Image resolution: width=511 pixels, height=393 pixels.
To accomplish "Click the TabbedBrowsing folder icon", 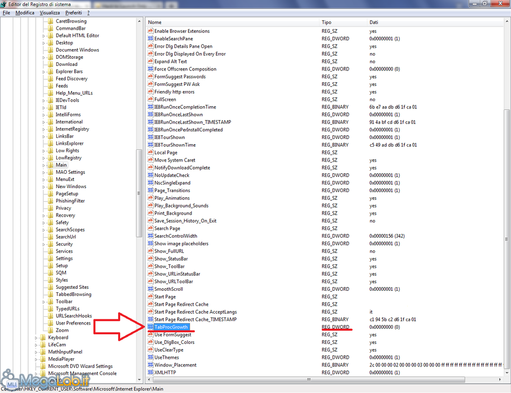I will (50, 294).
